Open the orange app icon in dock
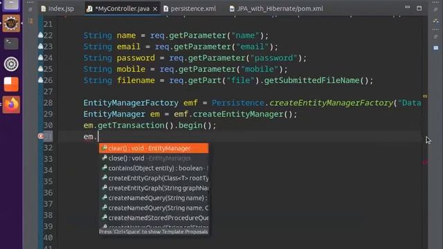The height and width of the screenshot is (249, 443). coord(11,84)
